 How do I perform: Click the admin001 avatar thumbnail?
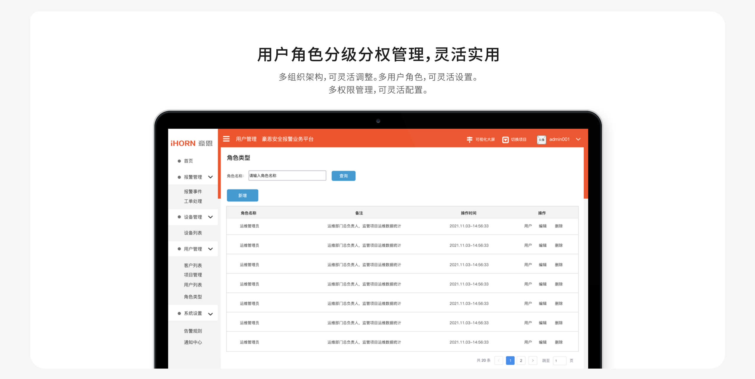pos(541,140)
